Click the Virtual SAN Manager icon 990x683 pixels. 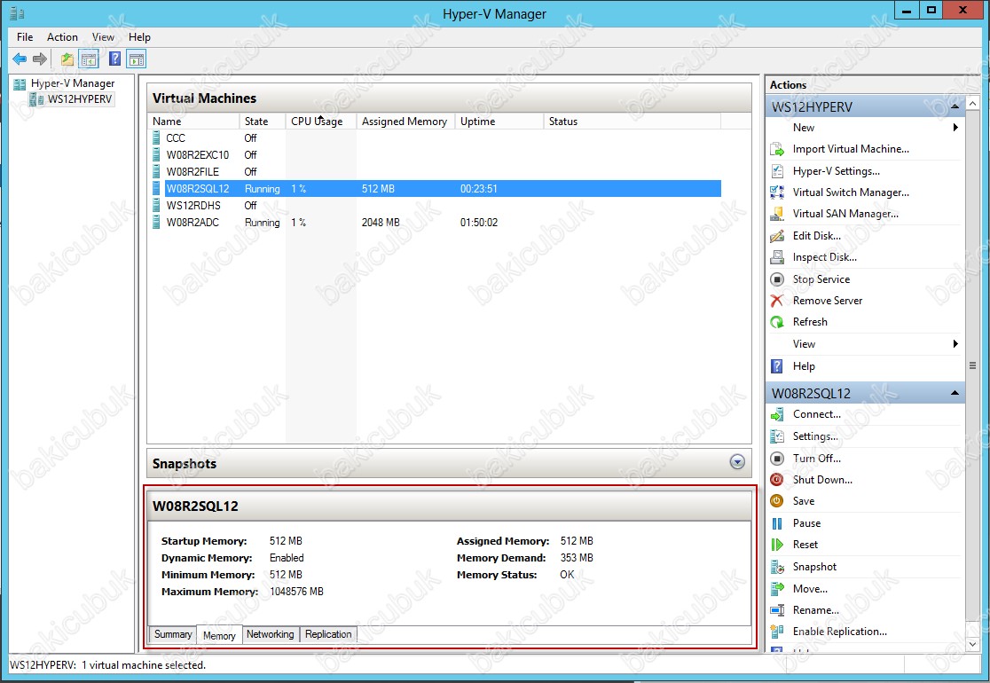pos(777,214)
